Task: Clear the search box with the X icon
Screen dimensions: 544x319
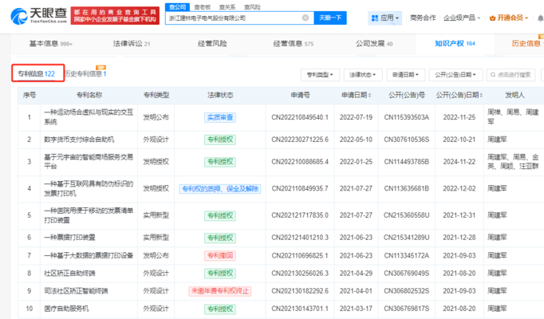Action: coord(304,18)
